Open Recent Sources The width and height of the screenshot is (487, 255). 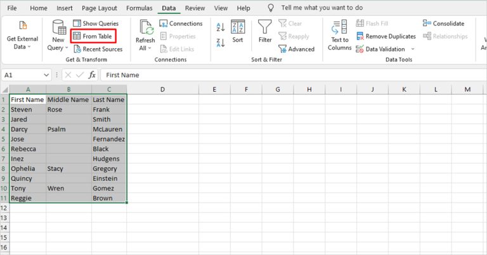98,49
